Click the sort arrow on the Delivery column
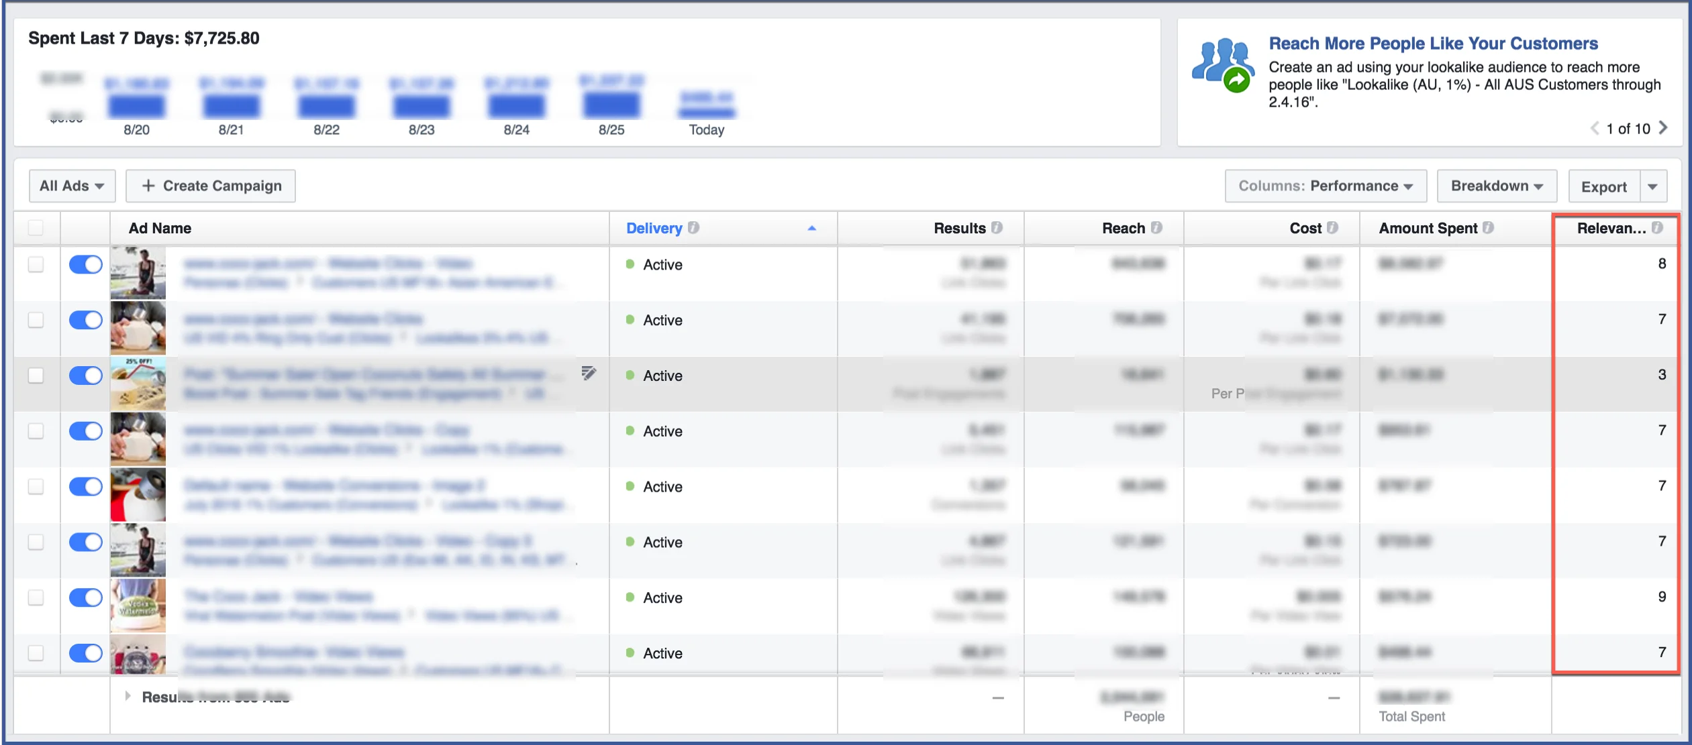This screenshot has width=1692, height=745. [811, 229]
